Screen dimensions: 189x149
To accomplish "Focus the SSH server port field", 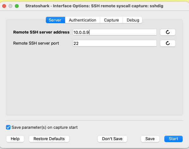I will tap(115, 43).
